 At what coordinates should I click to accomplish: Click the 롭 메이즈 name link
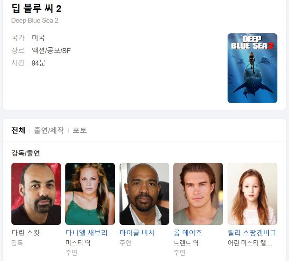point(188,232)
